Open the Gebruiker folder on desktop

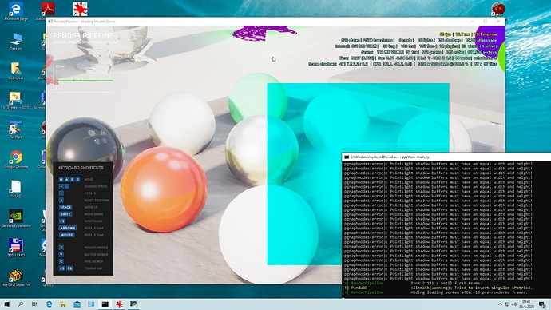click(x=16, y=71)
